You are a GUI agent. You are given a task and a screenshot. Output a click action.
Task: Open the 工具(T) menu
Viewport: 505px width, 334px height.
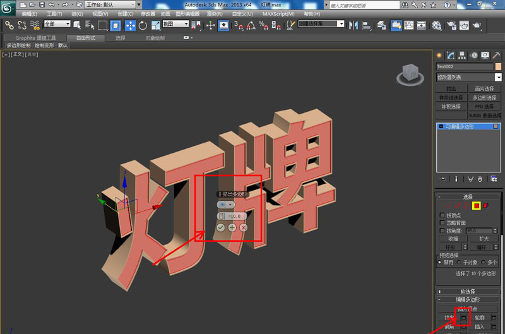[x=54, y=14]
